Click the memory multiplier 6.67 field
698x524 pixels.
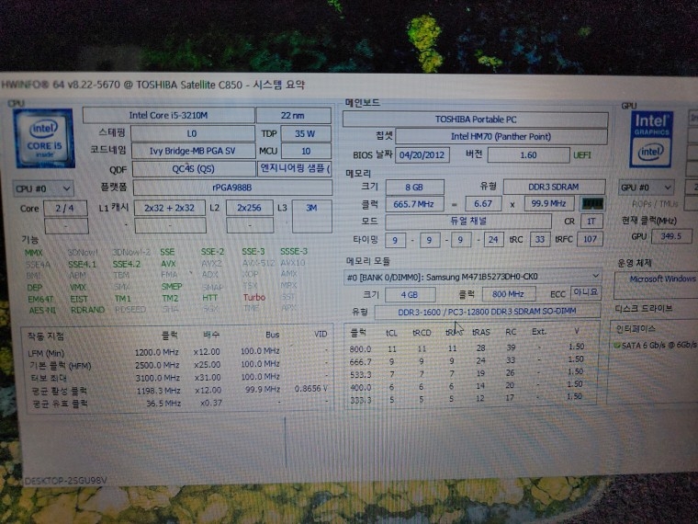tap(483, 204)
